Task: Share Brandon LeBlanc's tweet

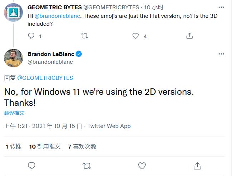Action: [197, 166]
